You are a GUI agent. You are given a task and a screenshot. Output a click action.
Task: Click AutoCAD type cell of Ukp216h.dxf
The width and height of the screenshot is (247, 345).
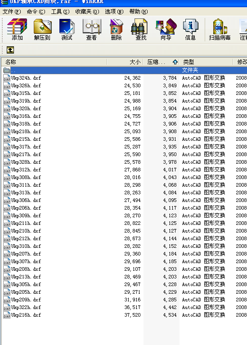(x=203, y=315)
